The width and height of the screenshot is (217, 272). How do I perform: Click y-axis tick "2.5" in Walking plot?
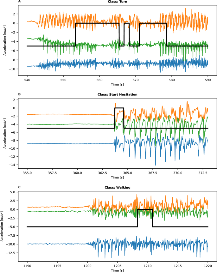click(x=13, y=201)
